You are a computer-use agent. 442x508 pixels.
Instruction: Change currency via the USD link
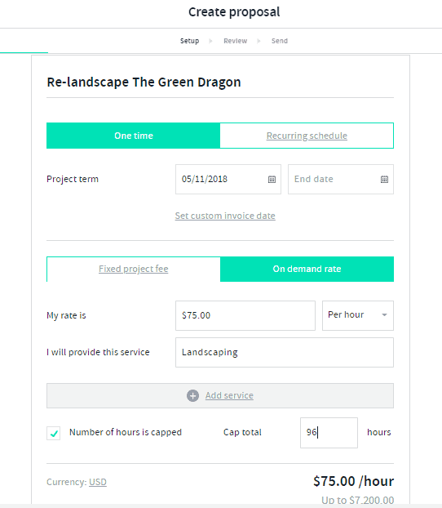pos(98,482)
